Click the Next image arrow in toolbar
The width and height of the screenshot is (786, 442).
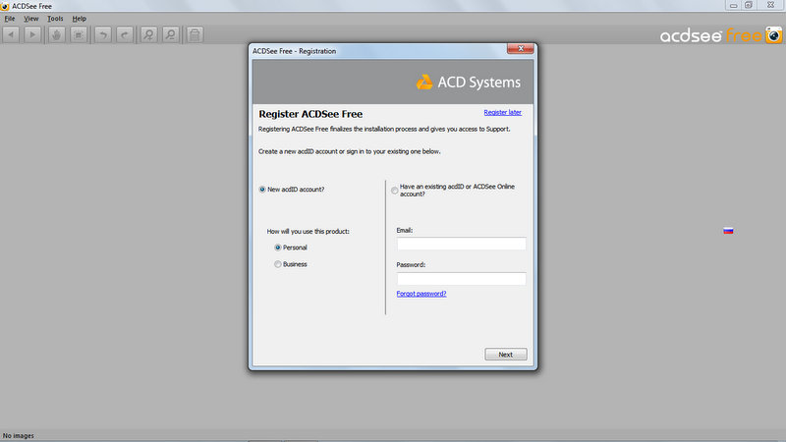[x=32, y=34]
